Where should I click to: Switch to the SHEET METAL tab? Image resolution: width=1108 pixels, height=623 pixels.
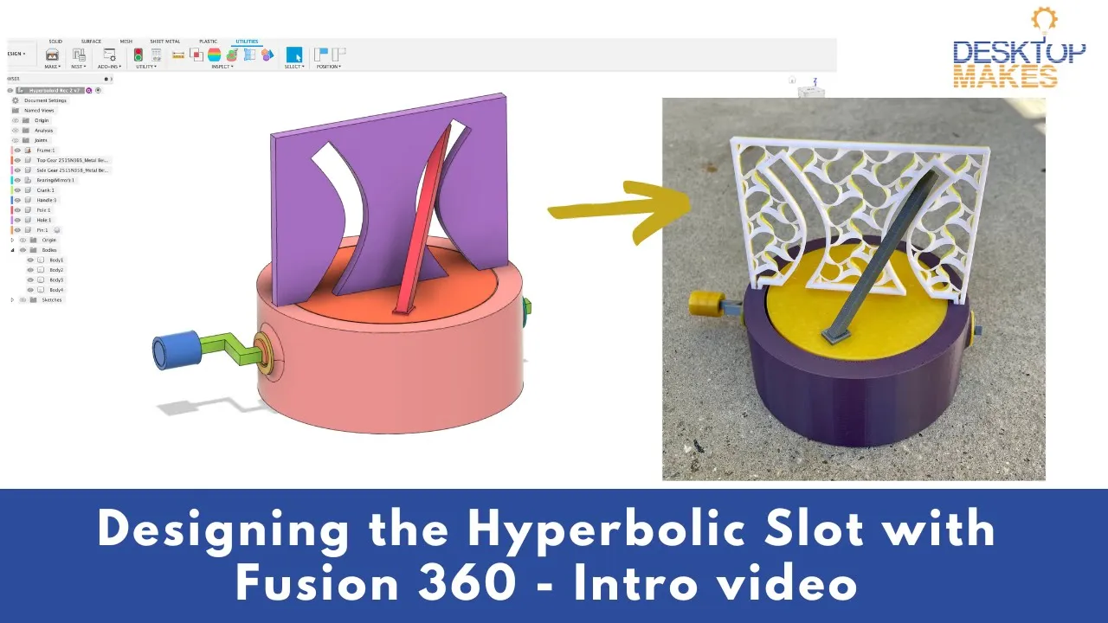coord(165,42)
